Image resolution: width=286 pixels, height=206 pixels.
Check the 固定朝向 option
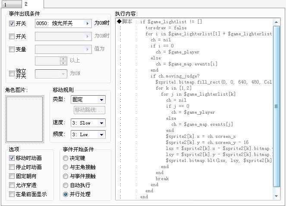point(12,176)
